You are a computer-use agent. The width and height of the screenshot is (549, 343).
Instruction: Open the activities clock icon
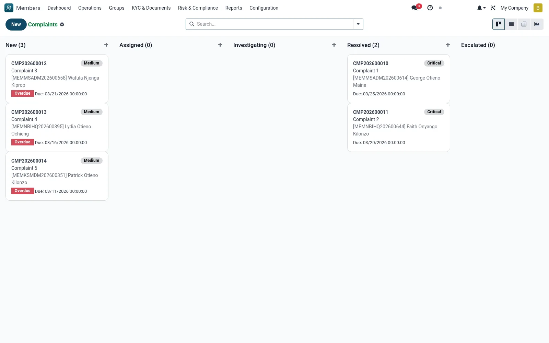[x=430, y=8]
